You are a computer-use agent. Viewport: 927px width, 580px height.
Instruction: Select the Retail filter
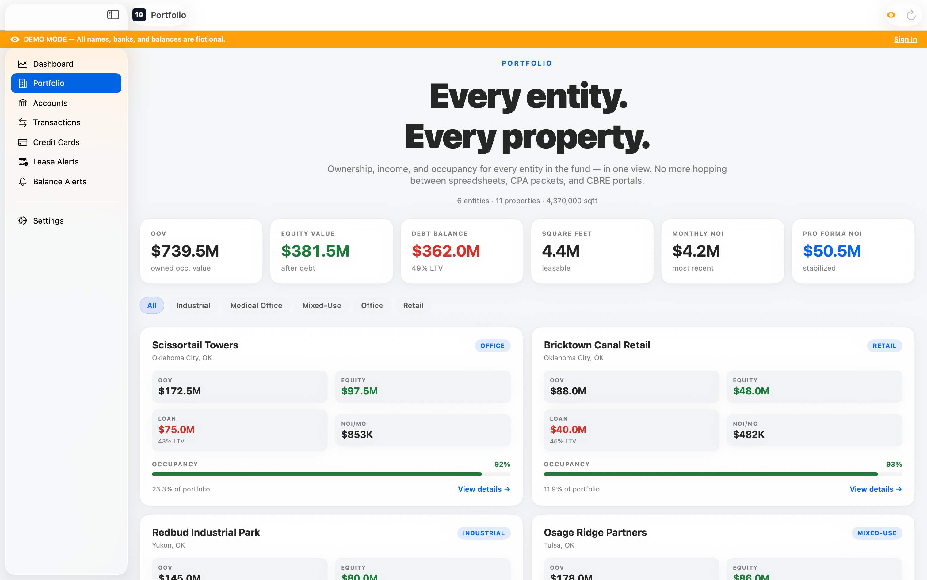413,305
